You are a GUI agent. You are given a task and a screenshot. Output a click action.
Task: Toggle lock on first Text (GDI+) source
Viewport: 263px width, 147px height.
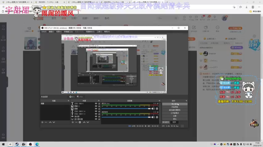pyautogui.click(x=99, y=104)
